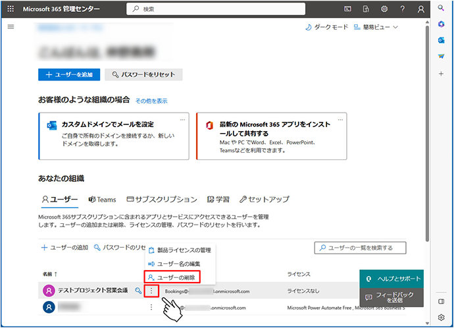Screen dimensions: 454x328
Task: Sort by the 名前 column header
Action: pos(50,274)
